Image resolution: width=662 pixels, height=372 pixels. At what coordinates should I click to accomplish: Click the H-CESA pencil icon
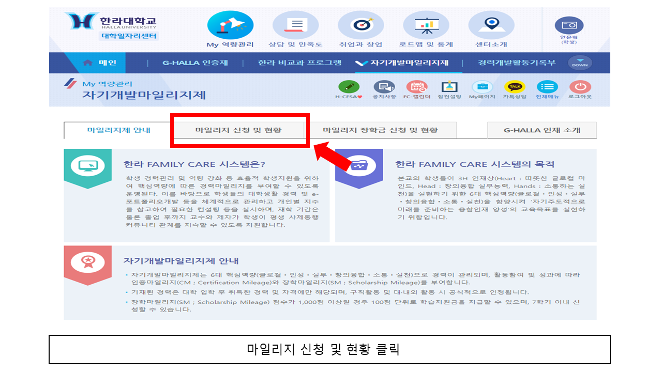coord(349,87)
